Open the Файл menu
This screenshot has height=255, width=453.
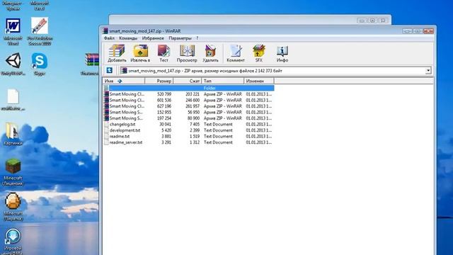[x=109, y=38]
